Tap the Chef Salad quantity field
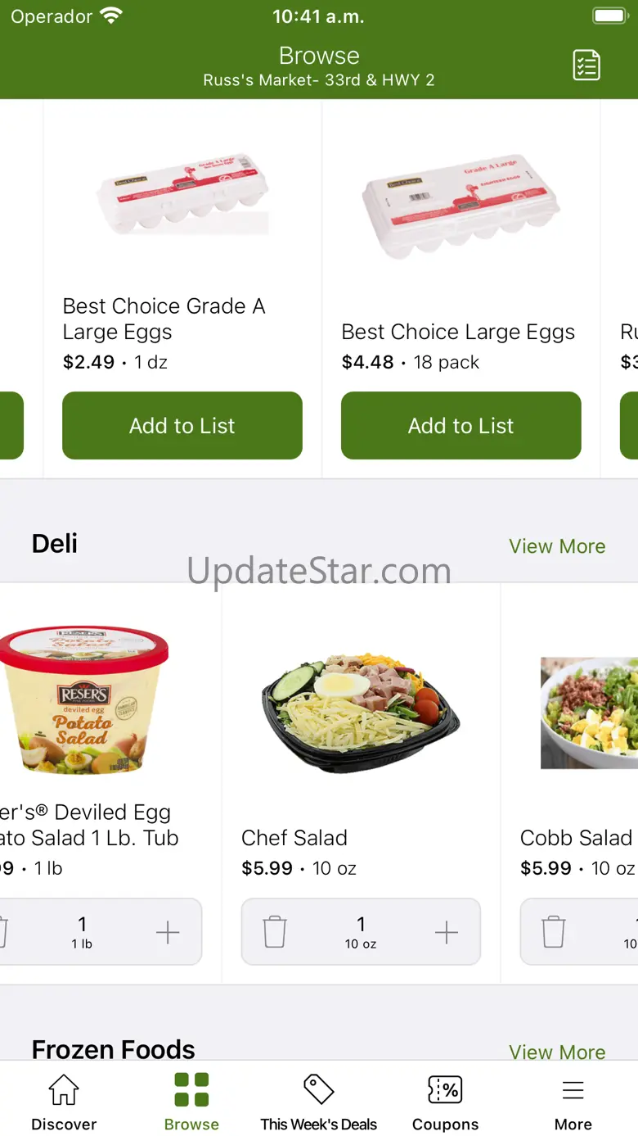Screen dimensions: 638x1136 pos(361,932)
